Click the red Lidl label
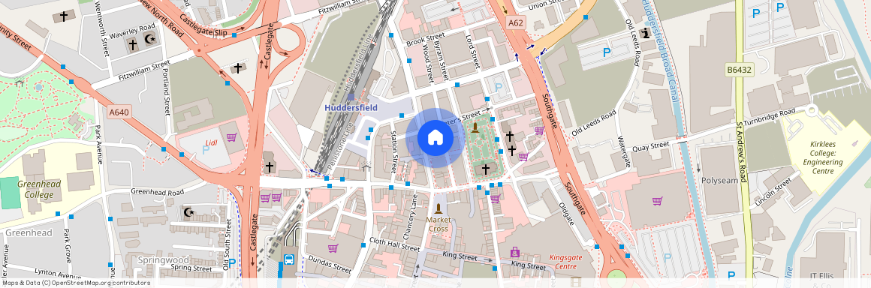 coord(211,142)
